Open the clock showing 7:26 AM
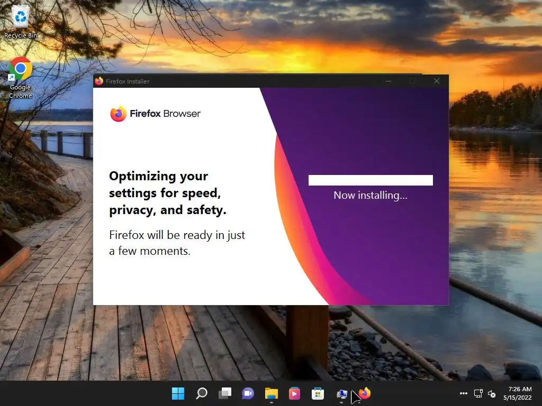The height and width of the screenshot is (406, 542). pyautogui.click(x=518, y=393)
